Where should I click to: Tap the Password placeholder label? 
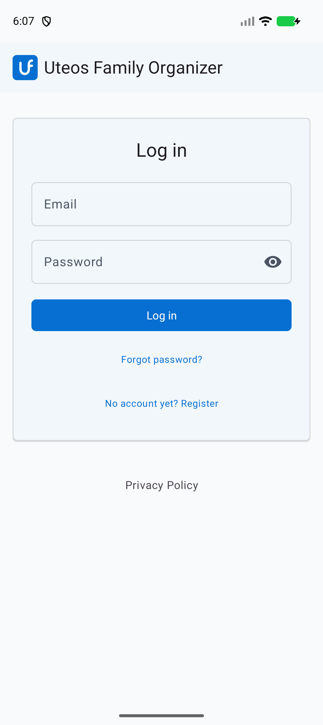[x=73, y=262]
